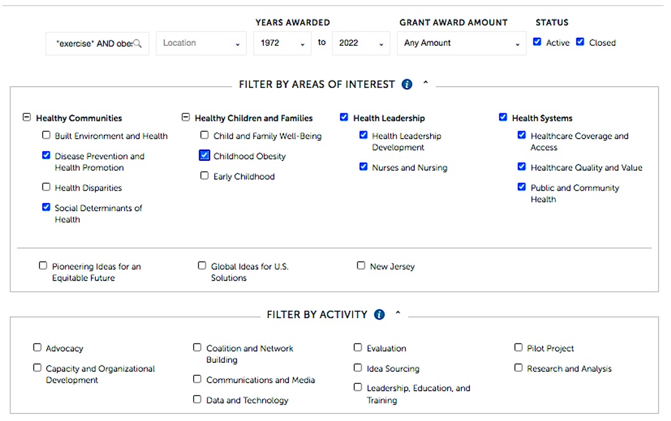Click the keyword search input field
This screenshot has height=421, width=671.
click(x=93, y=43)
